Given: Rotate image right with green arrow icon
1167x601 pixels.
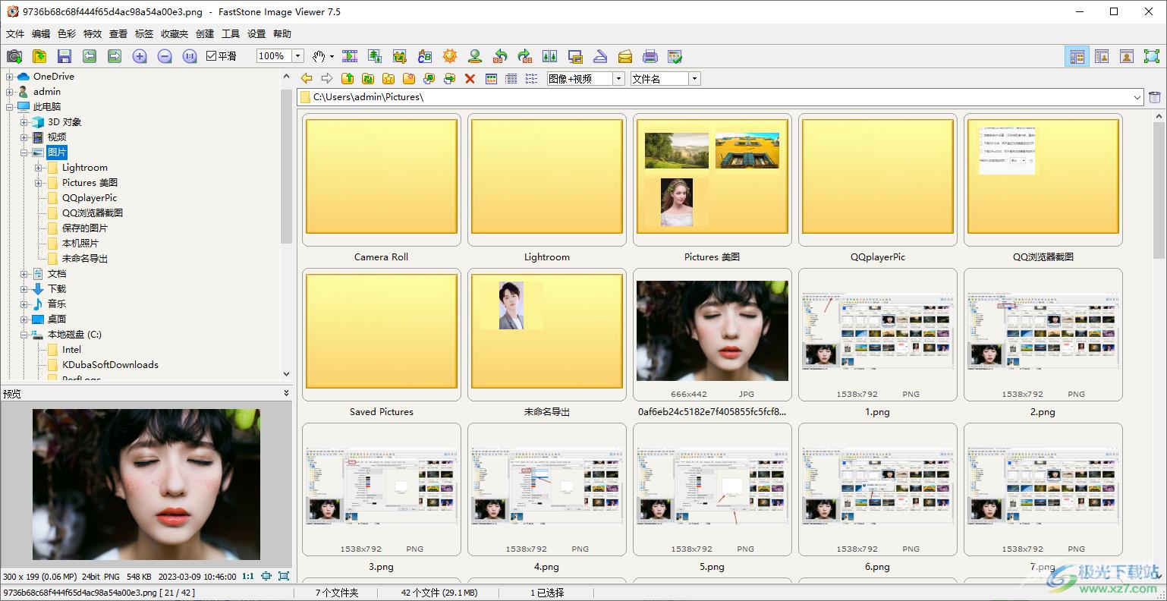Looking at the screenshot, I should (x=525, y=56).
